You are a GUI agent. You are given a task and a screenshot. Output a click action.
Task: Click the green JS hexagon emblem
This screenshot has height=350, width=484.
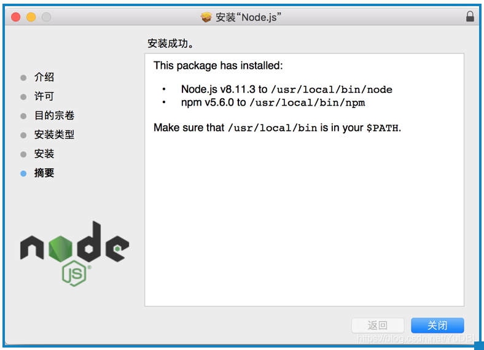74,273
